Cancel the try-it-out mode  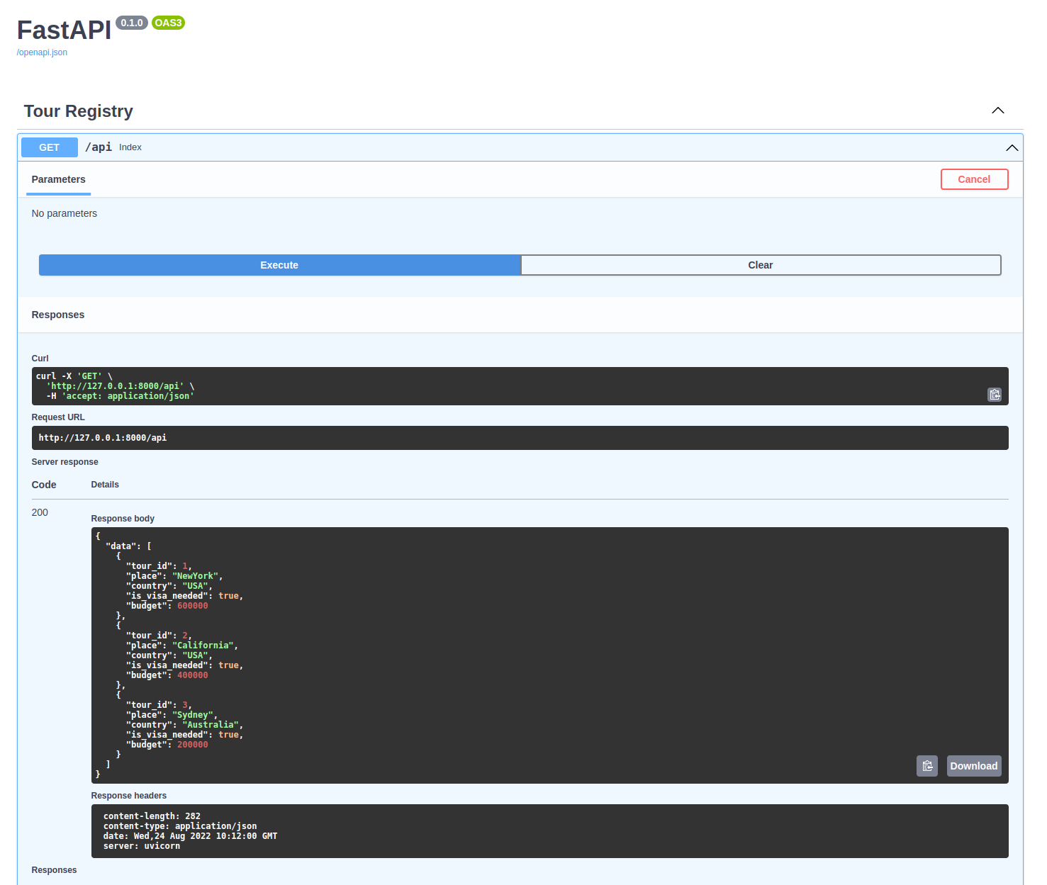974,179
